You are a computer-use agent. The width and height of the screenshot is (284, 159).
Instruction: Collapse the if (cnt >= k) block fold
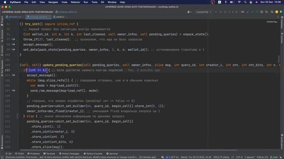18,70
